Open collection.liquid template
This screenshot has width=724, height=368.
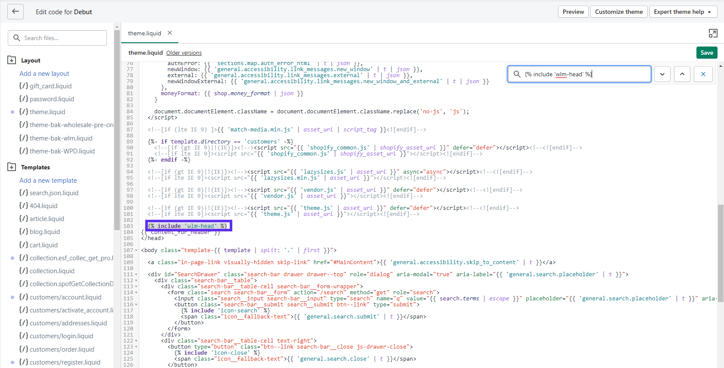[47, 271]
